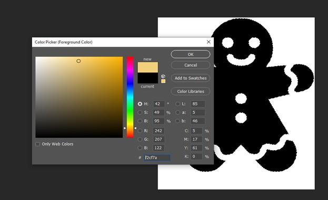Select the HSB brightness B radio button
328x200 pixels.
click(x=140, y=121)
